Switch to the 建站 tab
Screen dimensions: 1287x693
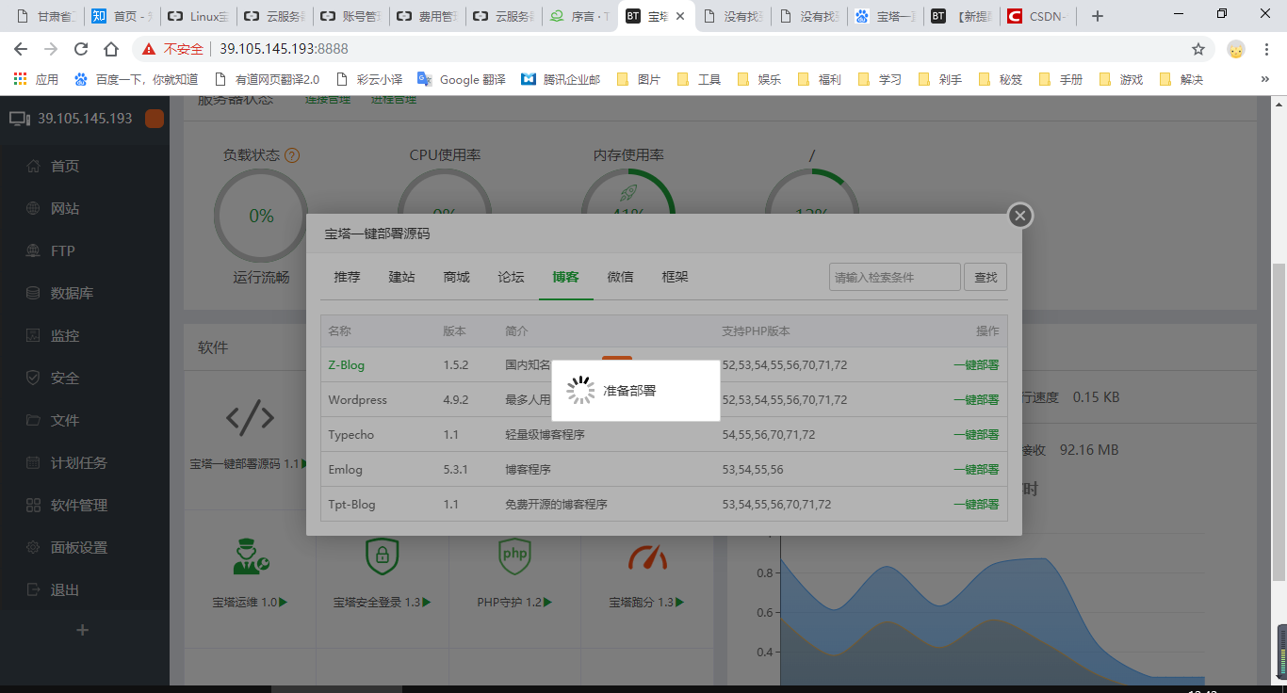click(x=401, y=277)
